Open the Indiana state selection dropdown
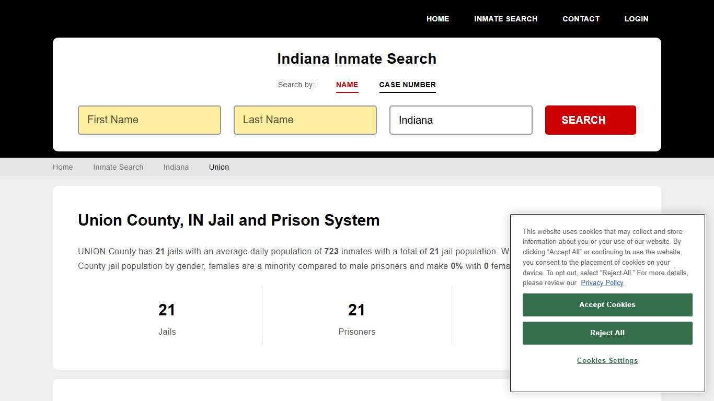 [x=460, y=120]
